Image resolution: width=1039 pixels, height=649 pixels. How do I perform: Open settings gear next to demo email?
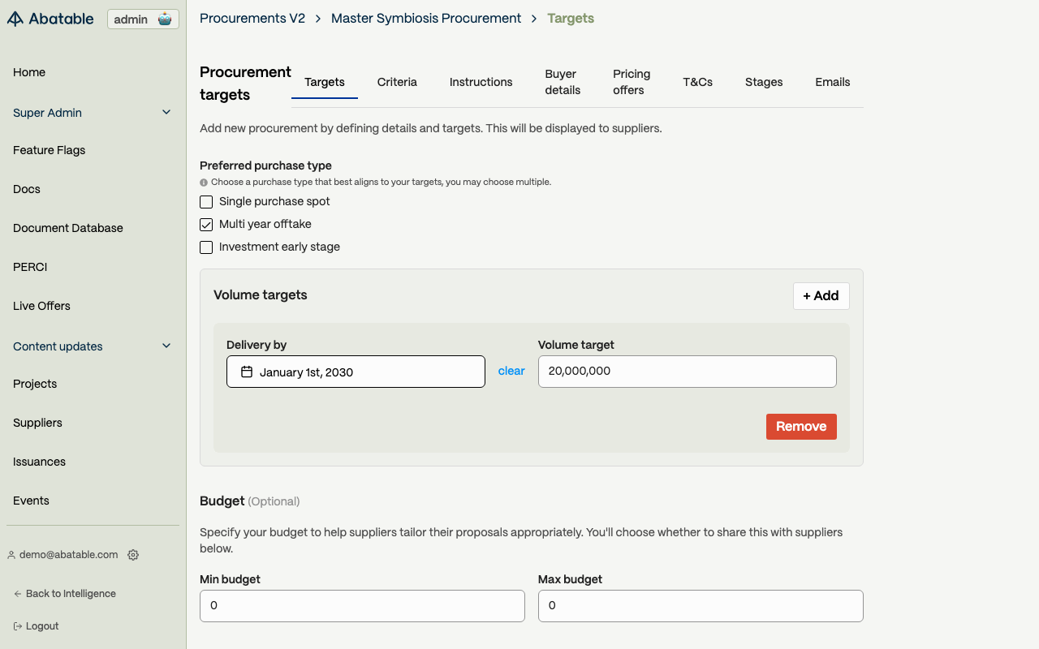[x=133, y=555]
